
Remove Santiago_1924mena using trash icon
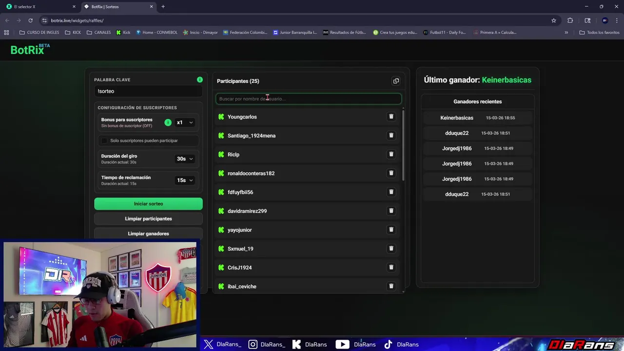coord(391,136)
